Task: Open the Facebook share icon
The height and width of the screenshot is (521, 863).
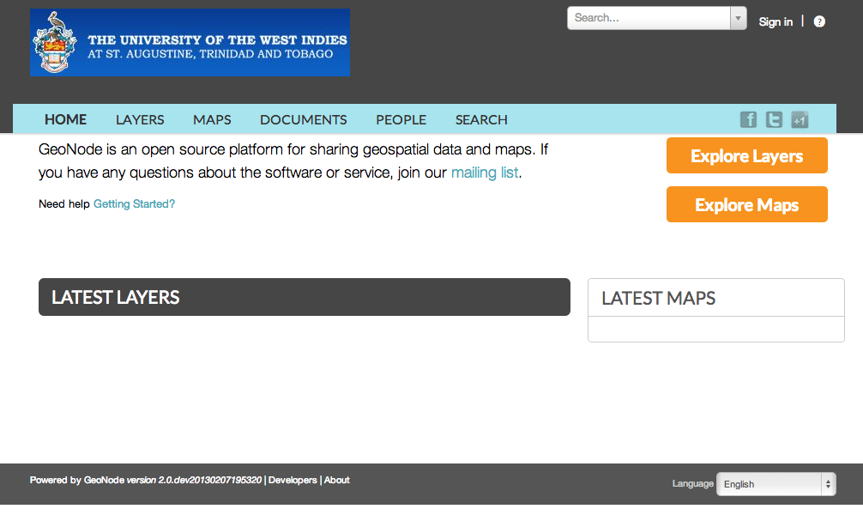Action: coord(748,119)
